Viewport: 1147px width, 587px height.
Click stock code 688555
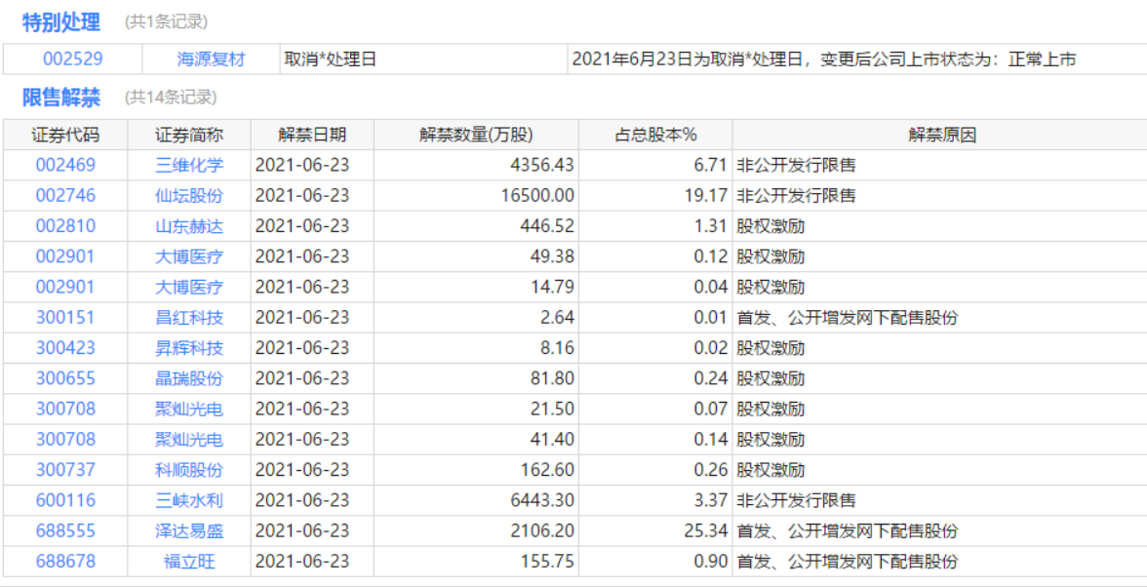click(66, 530)
